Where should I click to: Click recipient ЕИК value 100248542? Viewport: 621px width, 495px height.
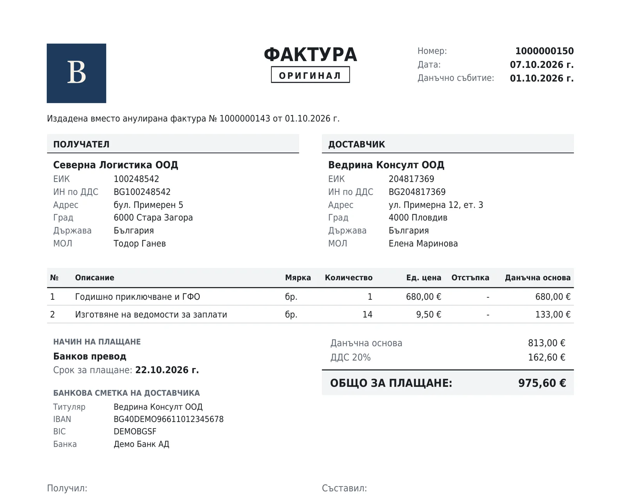(136, 179)
